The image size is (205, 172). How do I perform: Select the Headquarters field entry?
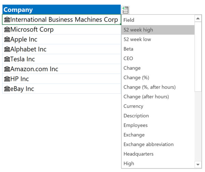point(138,154)
